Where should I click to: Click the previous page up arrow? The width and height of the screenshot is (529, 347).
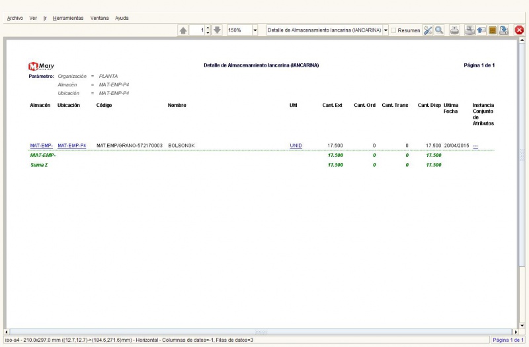coord(183,30)
